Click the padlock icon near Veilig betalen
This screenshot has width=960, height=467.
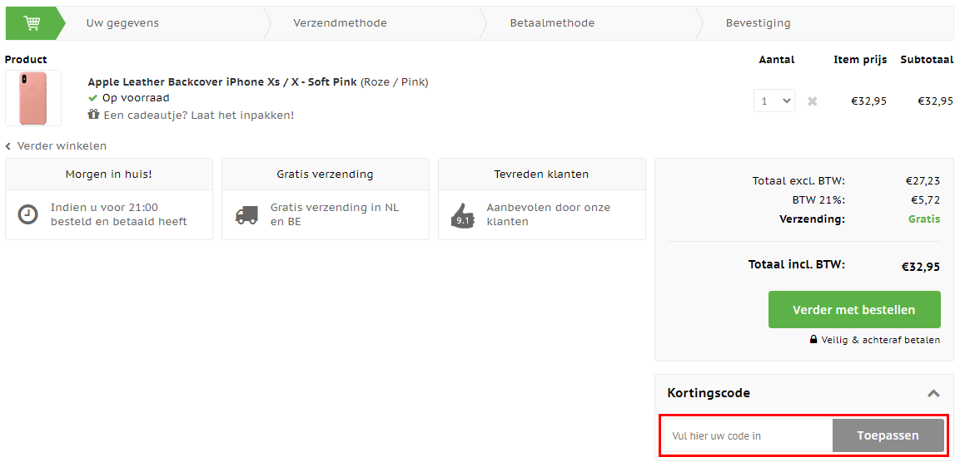pyautogui.click(x=813, y=339)
